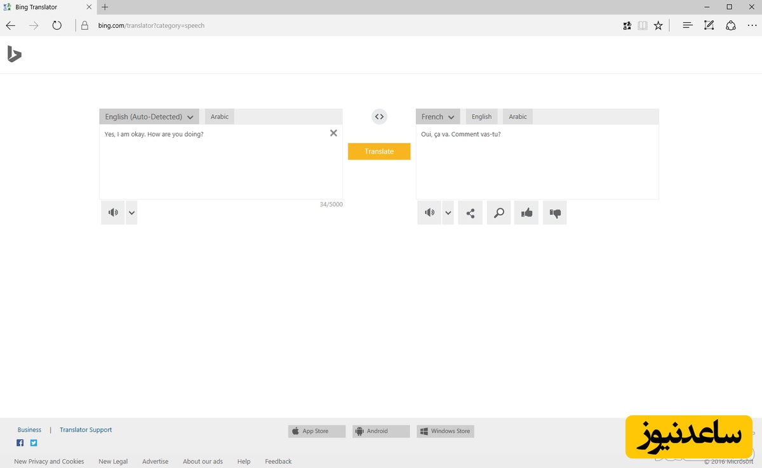Play audio of the French translation

[x=429, y=213]
